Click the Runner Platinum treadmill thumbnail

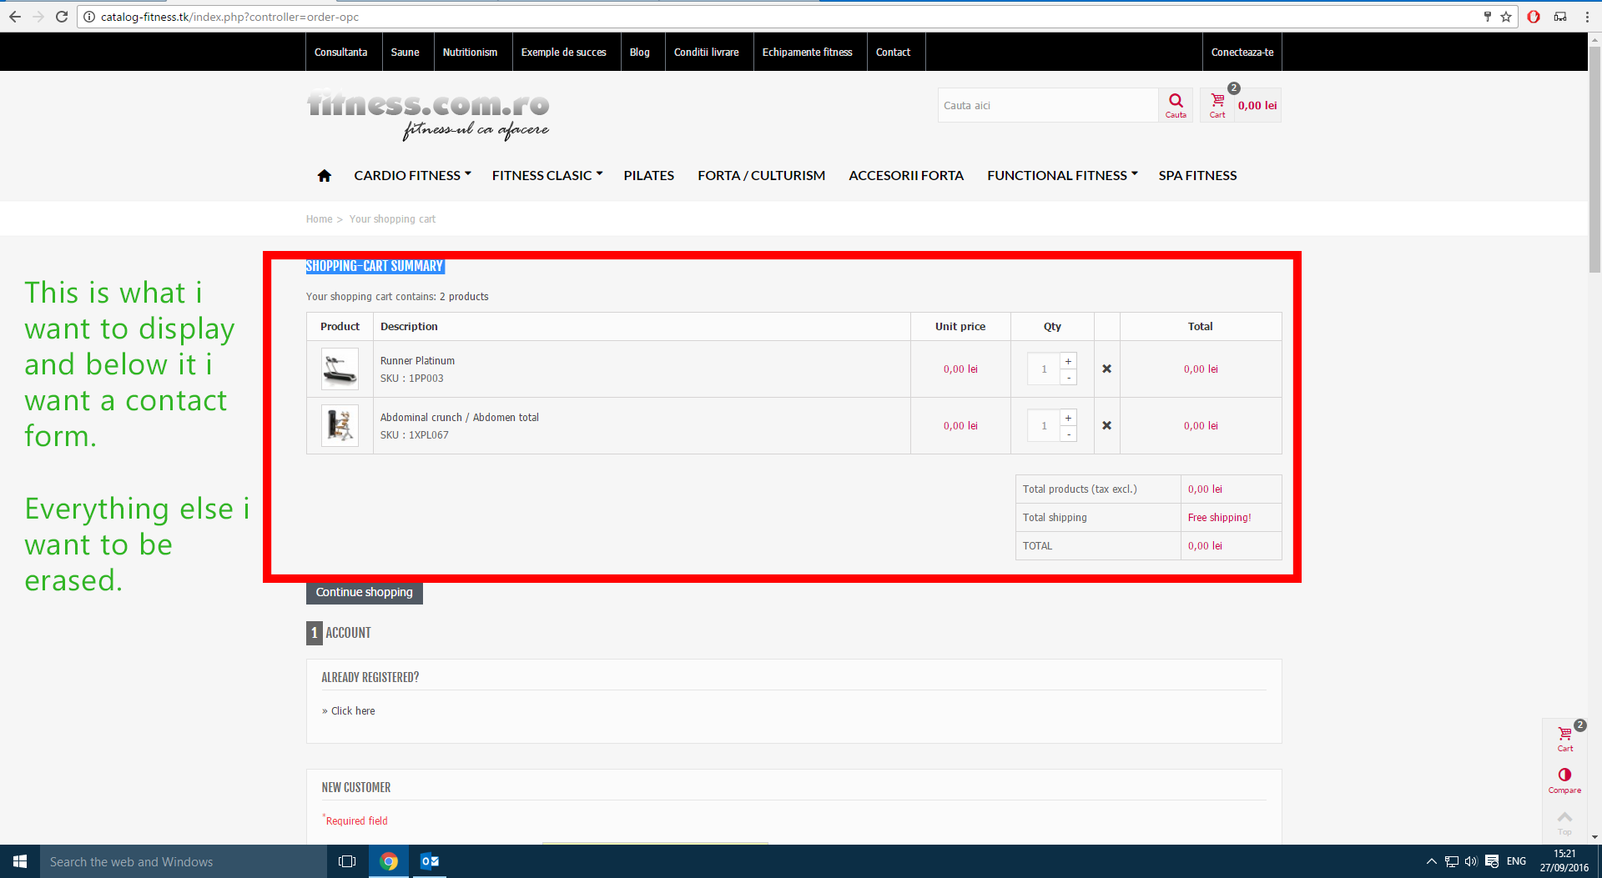pyautogui.click(x=340, y=369)
